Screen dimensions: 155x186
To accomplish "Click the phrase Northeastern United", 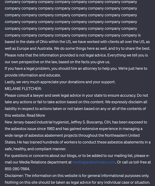I will [x=122, y=135].
